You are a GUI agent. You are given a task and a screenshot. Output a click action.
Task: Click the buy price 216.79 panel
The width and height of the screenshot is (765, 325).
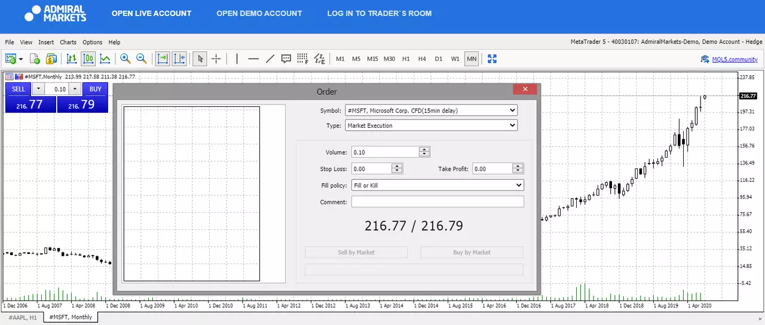pyautogui.click(x=82, y=105)
